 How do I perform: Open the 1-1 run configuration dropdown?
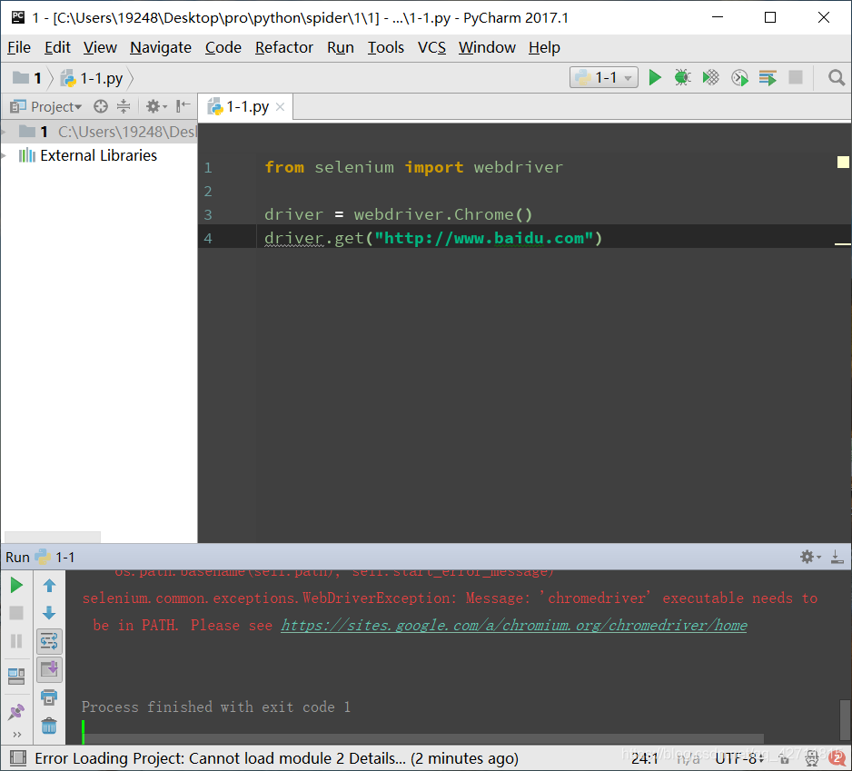pyautogui.click(x=627, y=77)
